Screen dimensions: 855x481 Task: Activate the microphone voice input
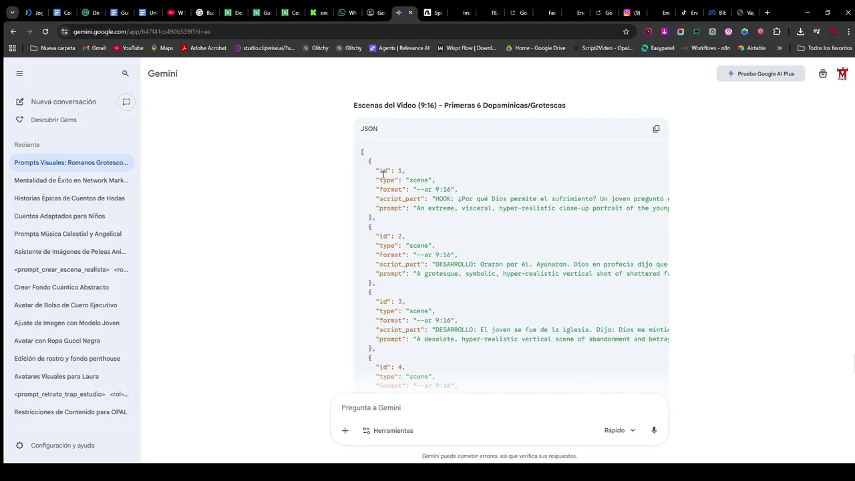654,430
